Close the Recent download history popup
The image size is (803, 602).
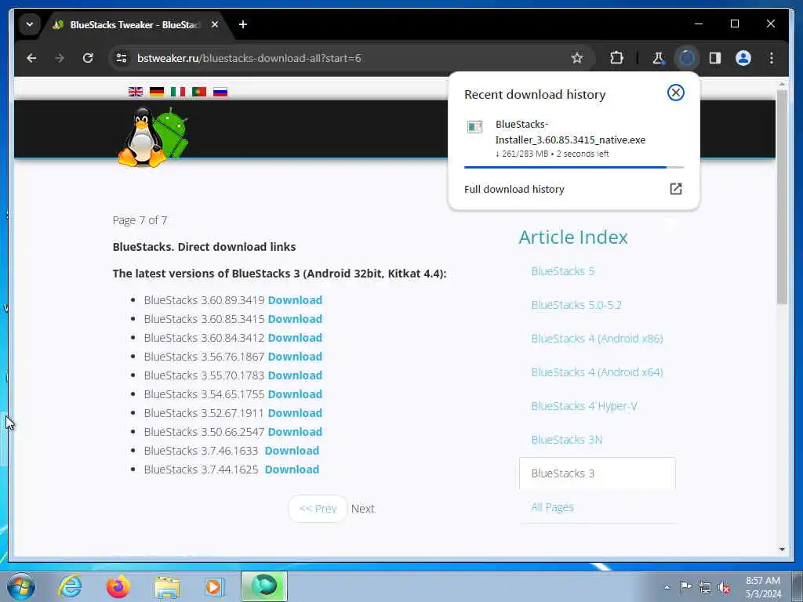click(x=675, y=92)
